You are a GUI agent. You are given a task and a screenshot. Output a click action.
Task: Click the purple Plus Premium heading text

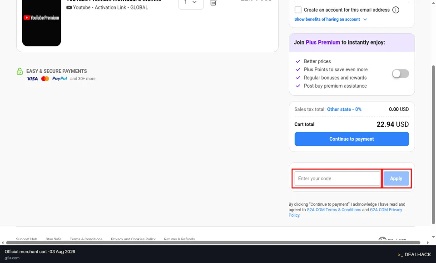coord(323,43)
